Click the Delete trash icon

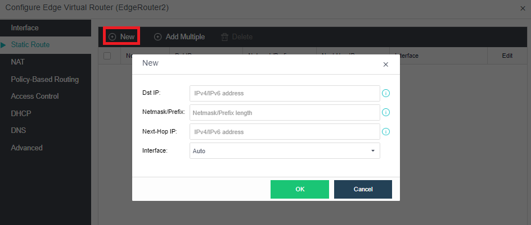224,37
